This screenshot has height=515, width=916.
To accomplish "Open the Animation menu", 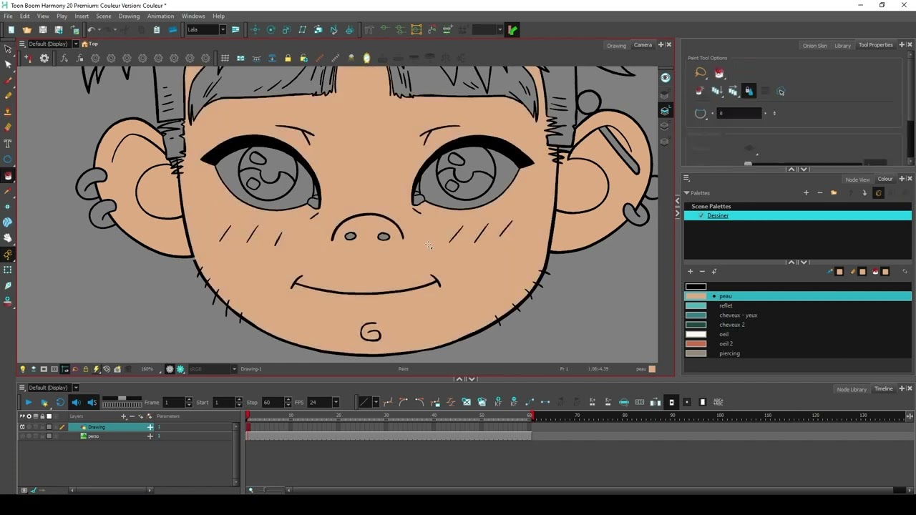I will [x=160, y=16].
